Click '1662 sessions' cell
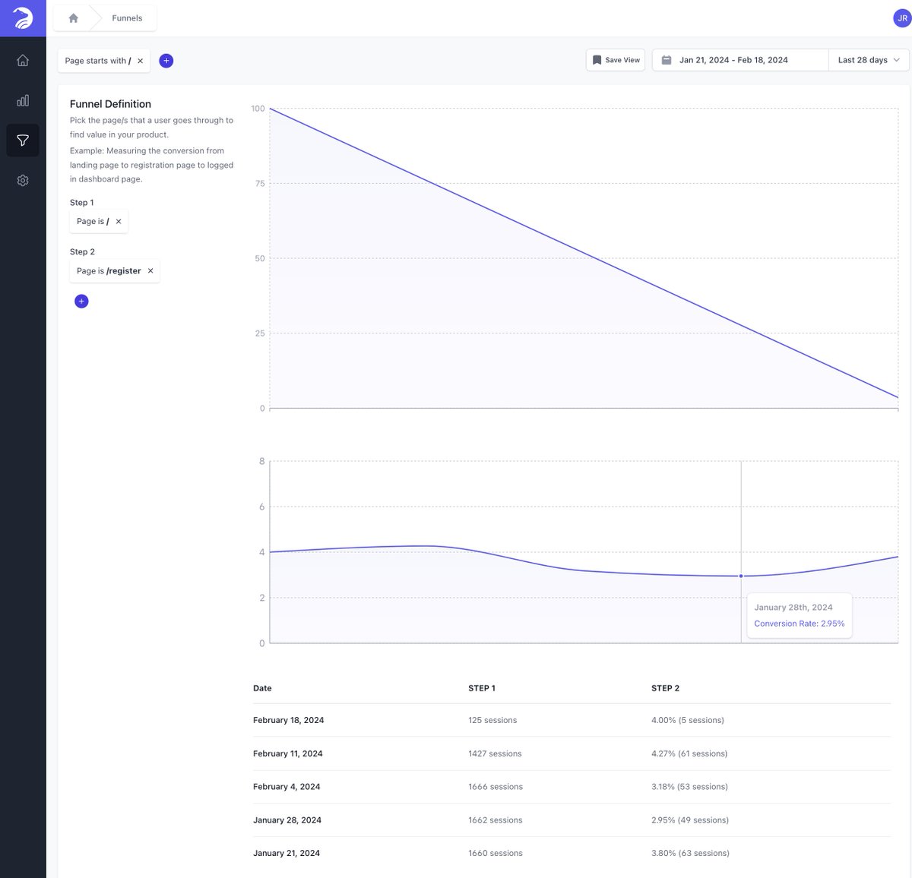912x878 pixels. (x=496, y=820)
